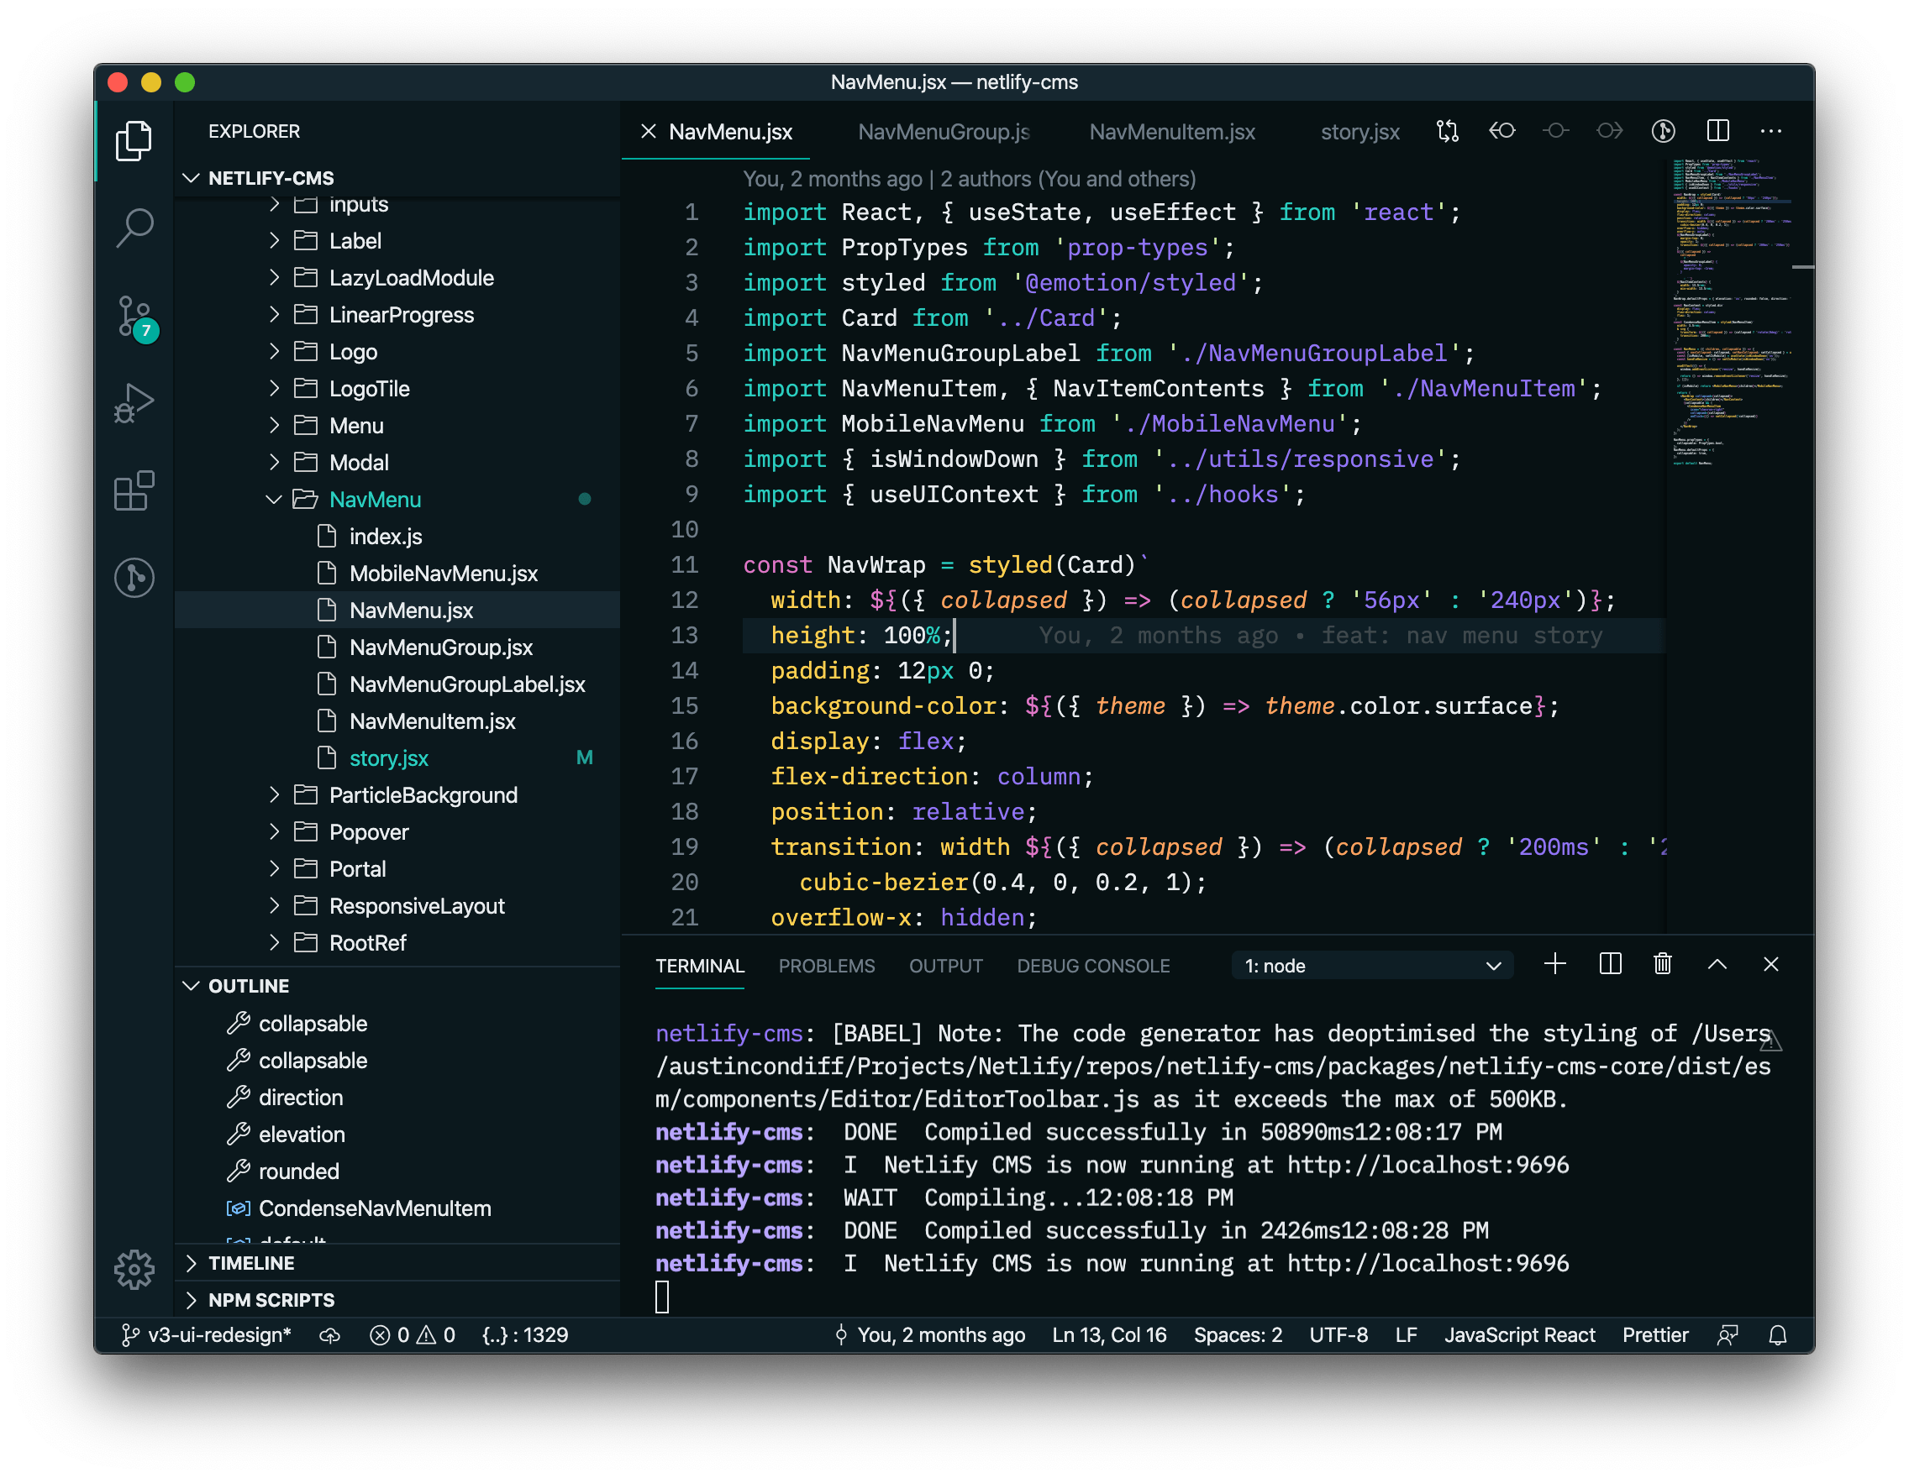This screenshot has width=1909, height=1478.
Task: Toggle panel maximize with the chevron
Action: (x=1717, y=965)
